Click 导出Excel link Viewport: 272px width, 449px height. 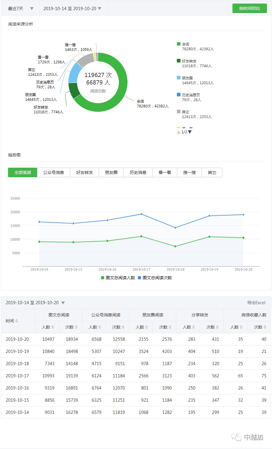256,303
